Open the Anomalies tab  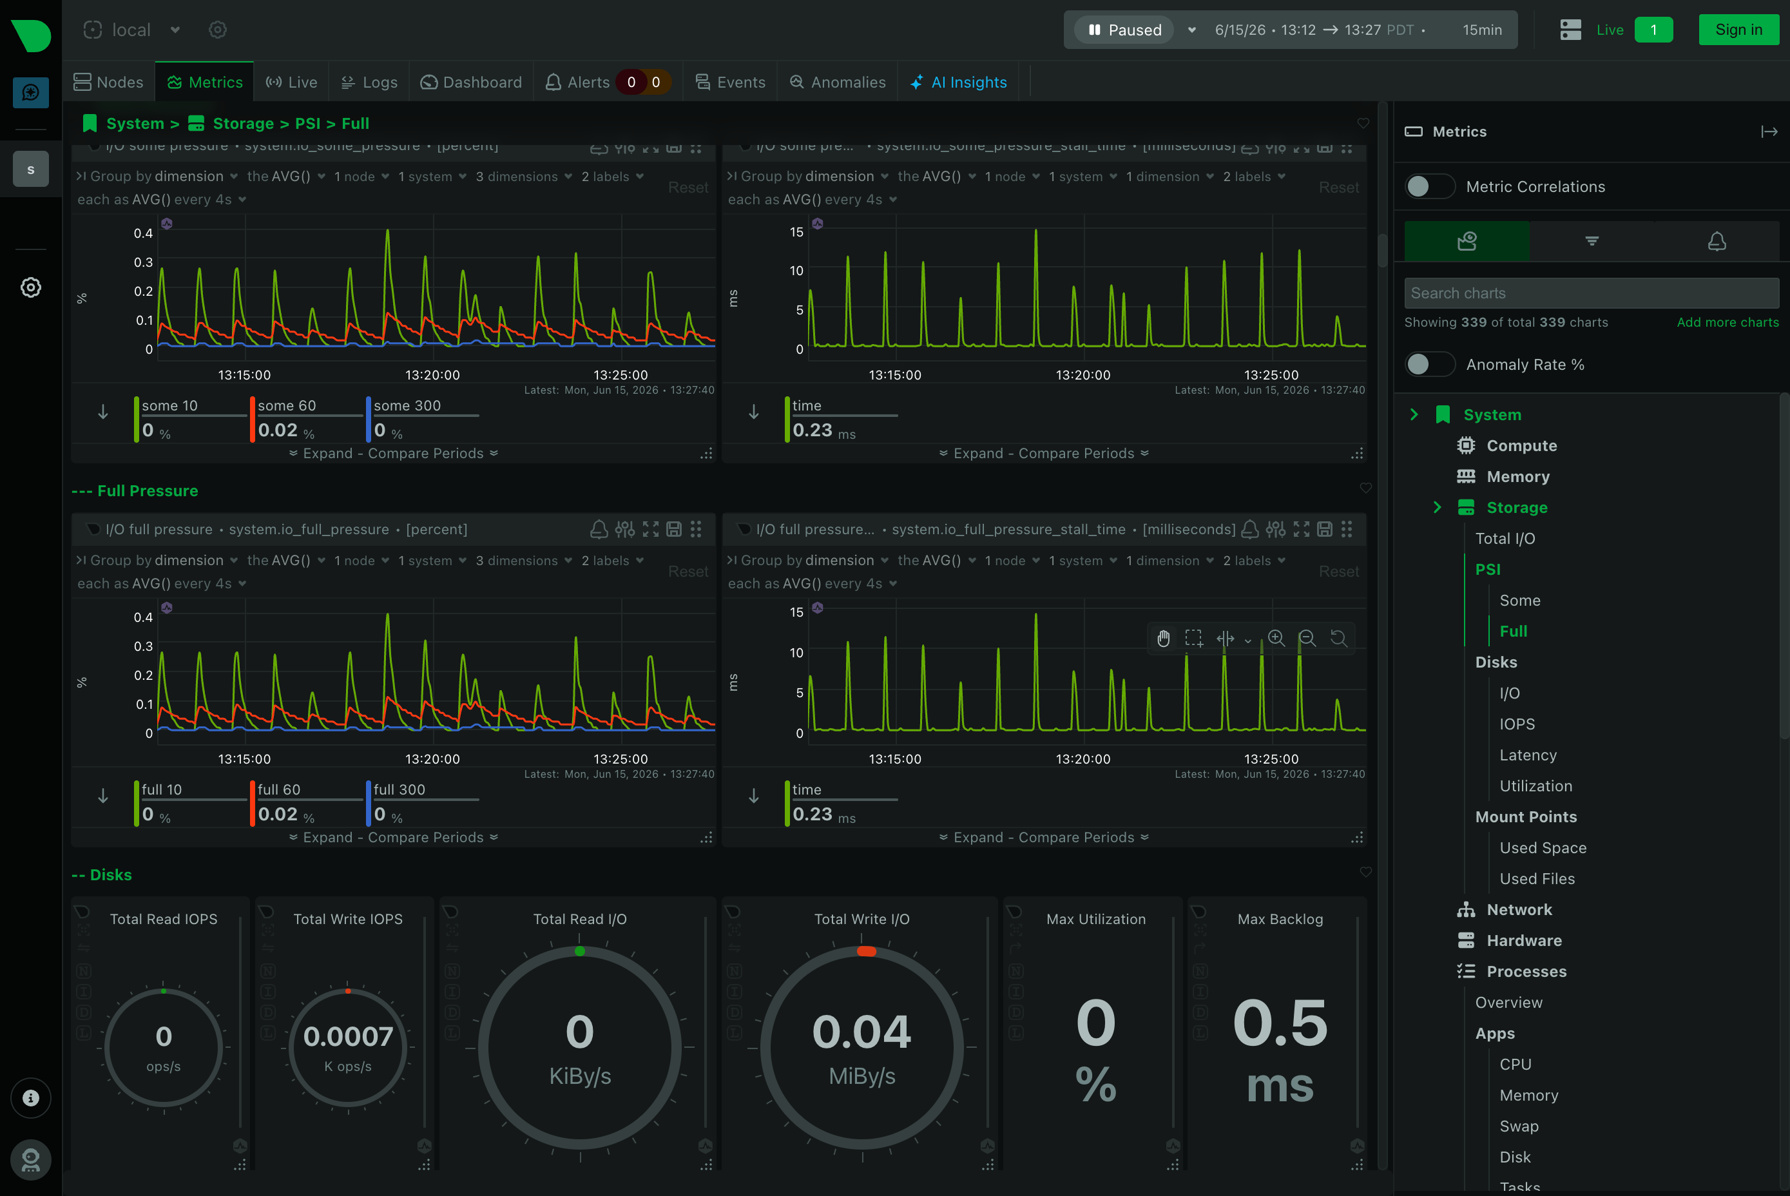[x=838, y=82]
